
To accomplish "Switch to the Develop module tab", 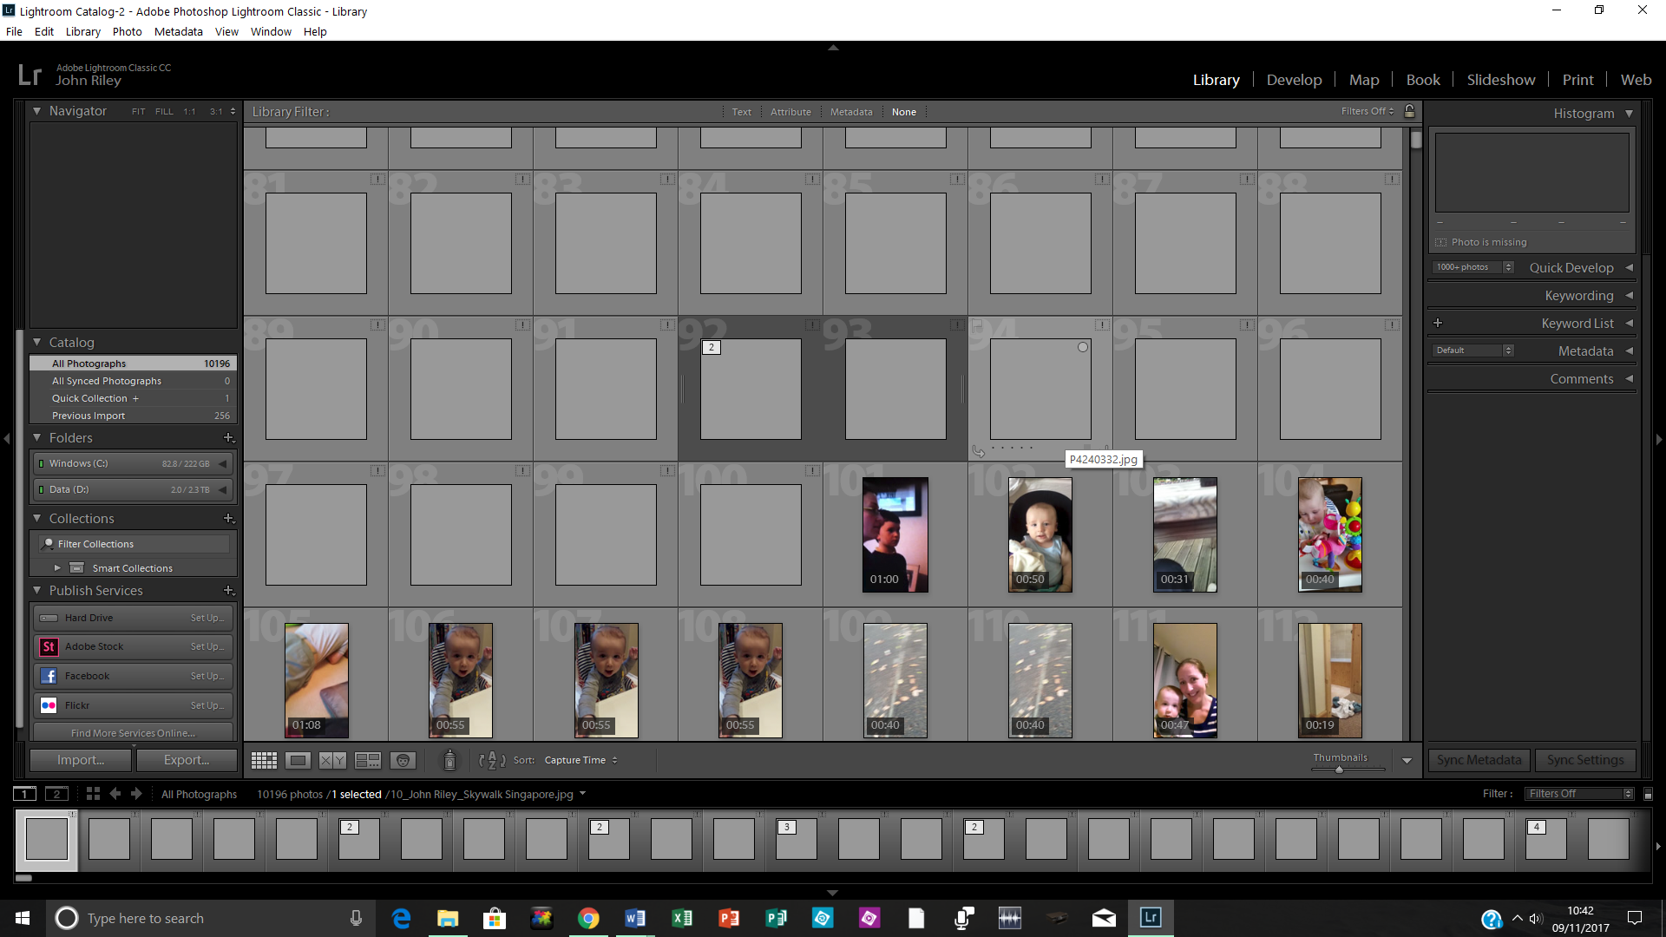I will click(x=1294, y=79).
